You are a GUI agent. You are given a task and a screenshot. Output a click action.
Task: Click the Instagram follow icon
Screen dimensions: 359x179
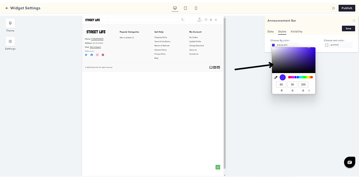coord(97,55)
